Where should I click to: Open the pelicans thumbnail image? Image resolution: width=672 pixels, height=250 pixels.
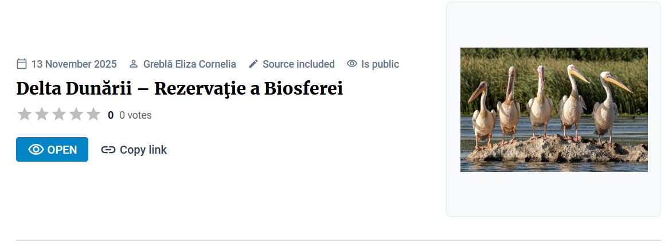click(x=554, y=110)
